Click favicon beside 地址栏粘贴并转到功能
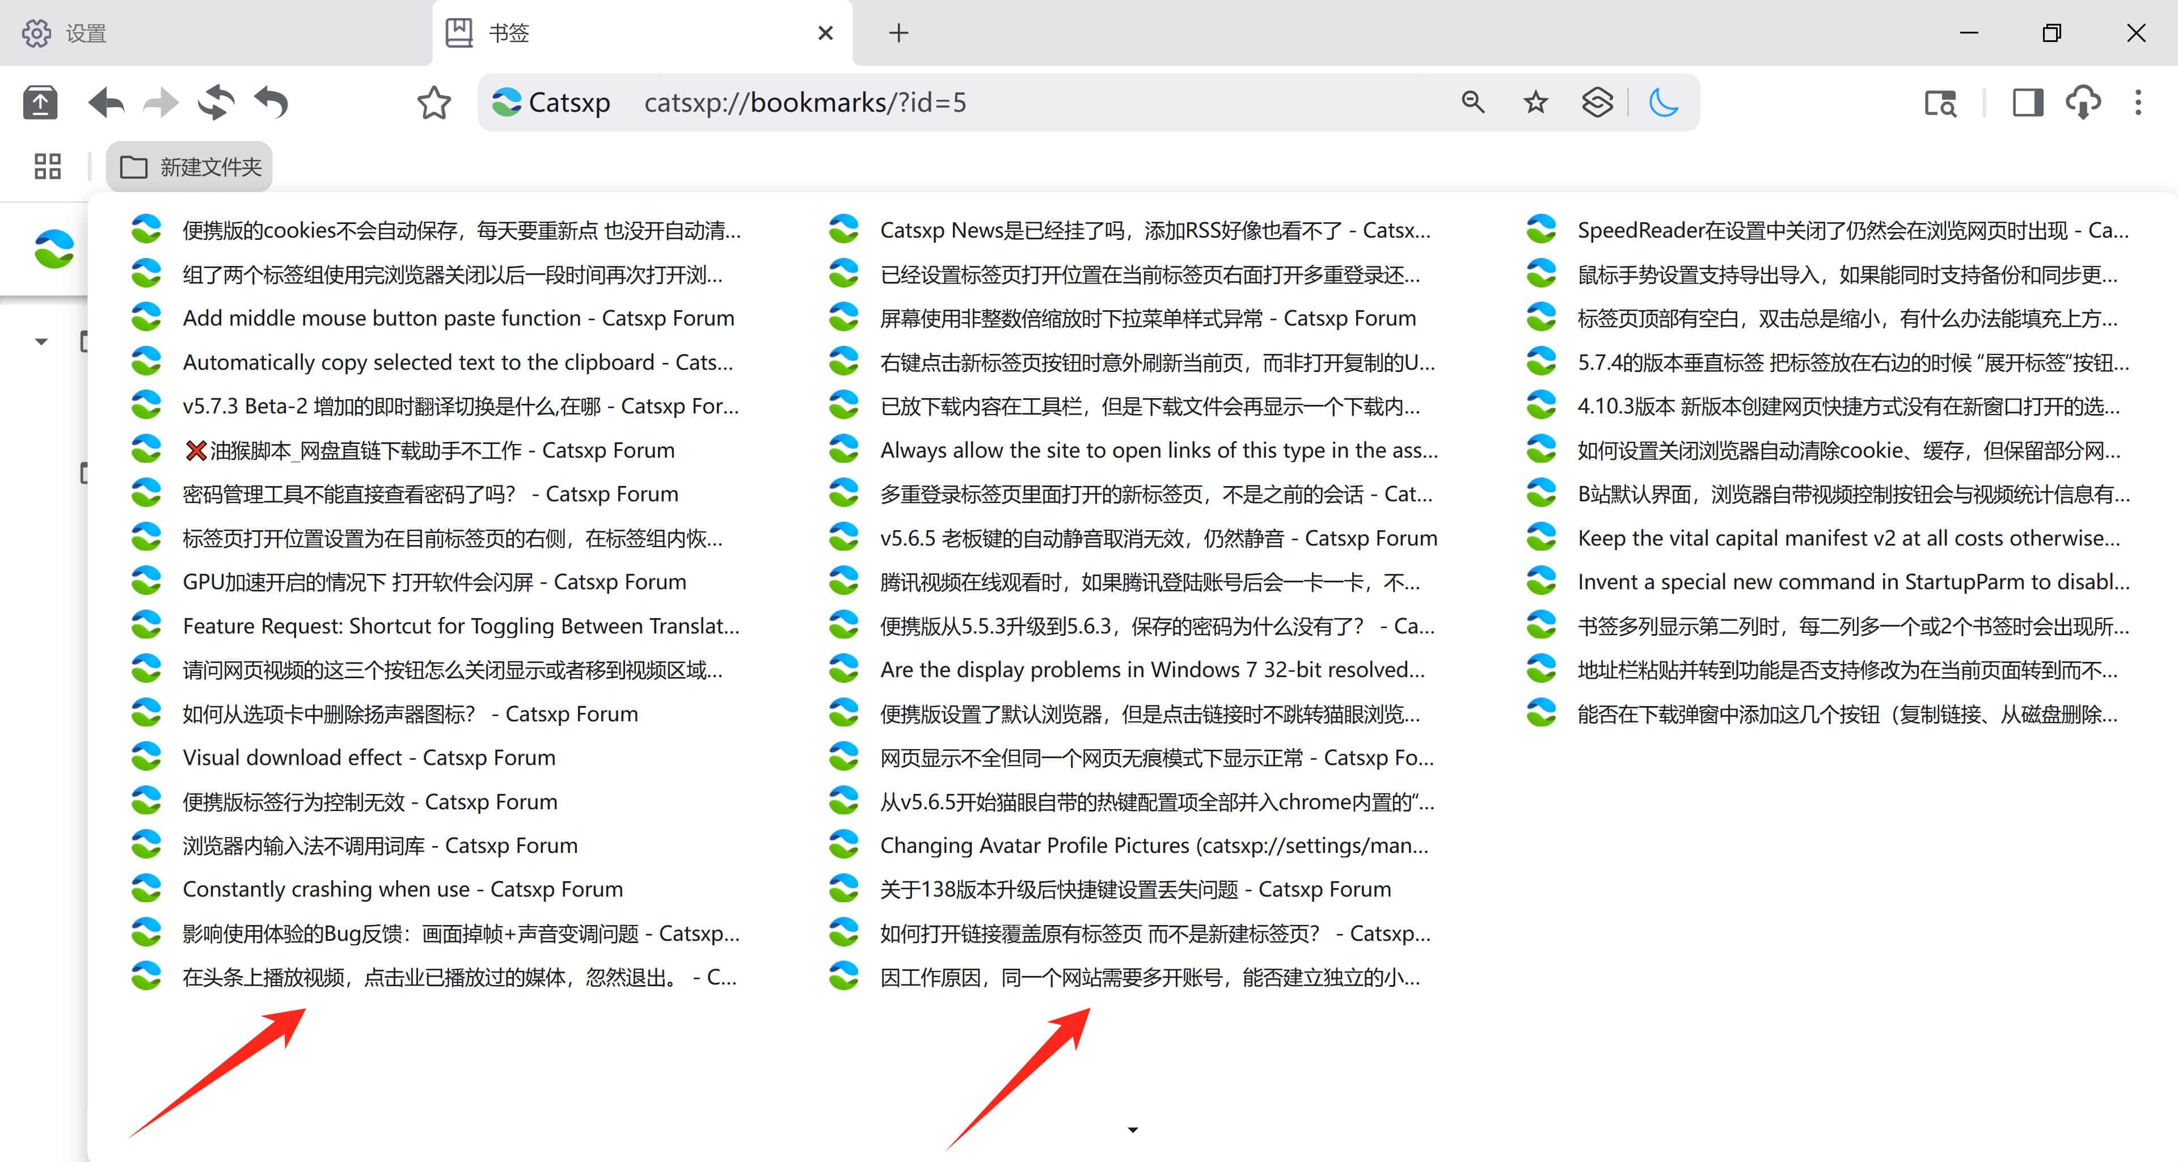Viewport: 2178px width, 1162px height. (x=1542, y=669)
